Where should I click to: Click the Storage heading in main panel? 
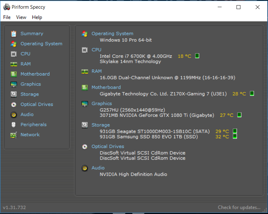(x=101, y=125)
